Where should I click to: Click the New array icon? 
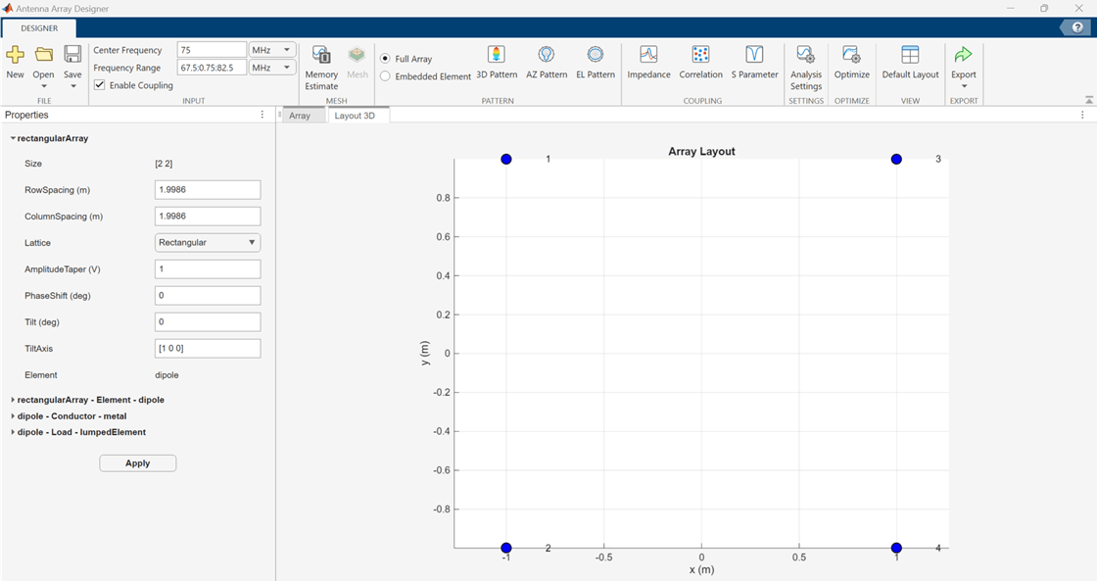coord(15,55)
